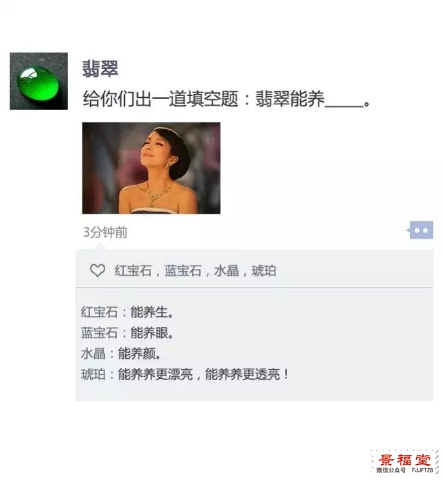
Task: Click the comment bubble button with two dots
Action: click(x=421, y=230)
